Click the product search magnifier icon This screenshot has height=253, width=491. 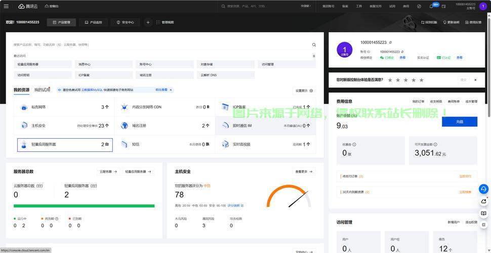tap(314, 45)
